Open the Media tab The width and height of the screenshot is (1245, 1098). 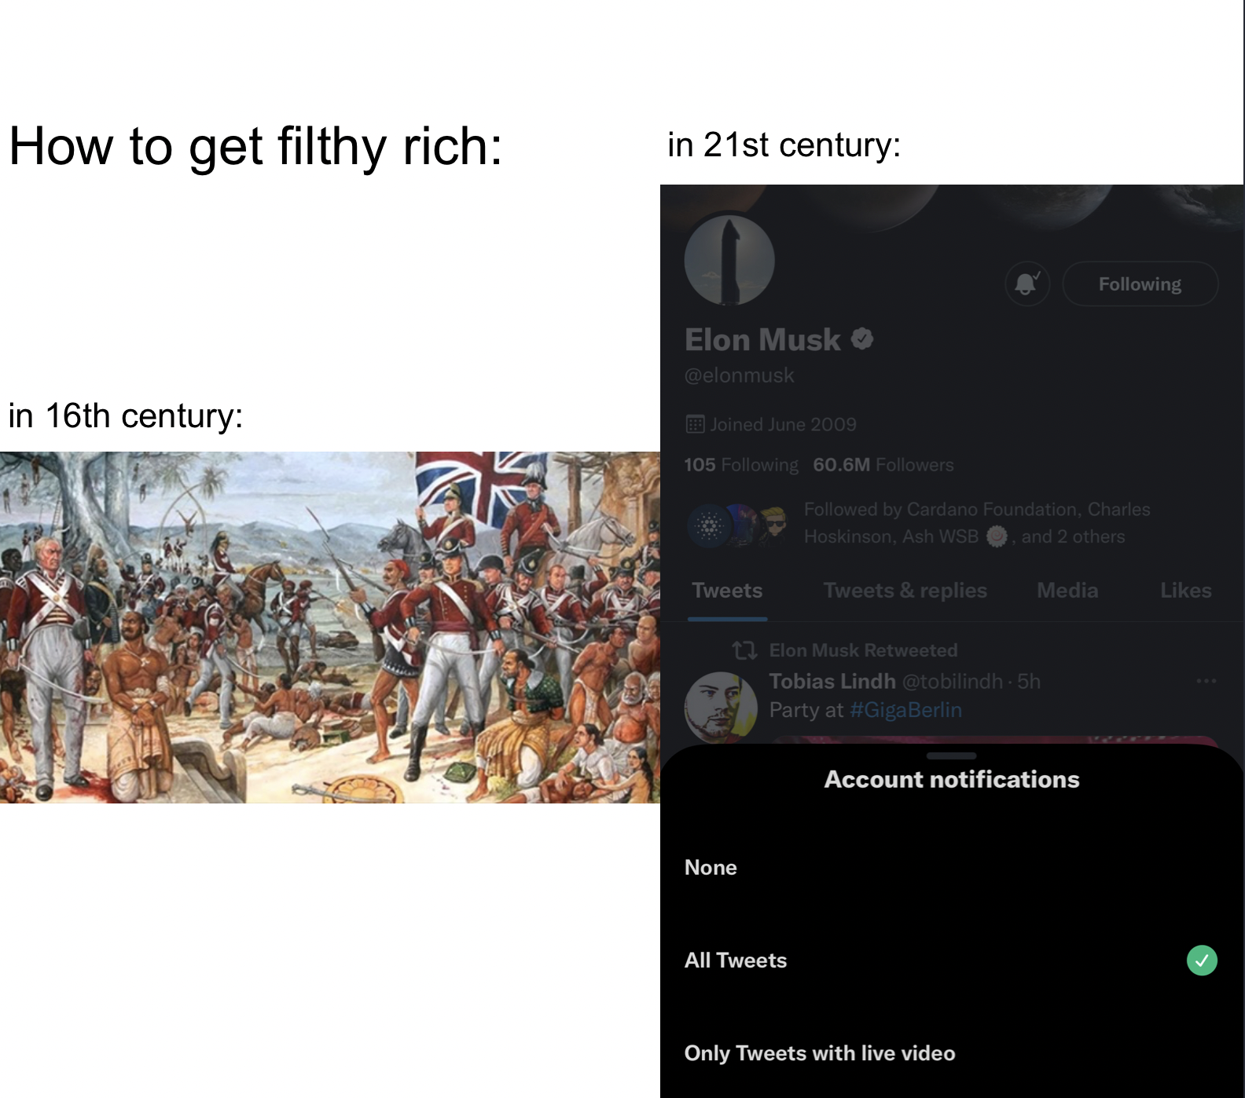tap(1067, 591)
